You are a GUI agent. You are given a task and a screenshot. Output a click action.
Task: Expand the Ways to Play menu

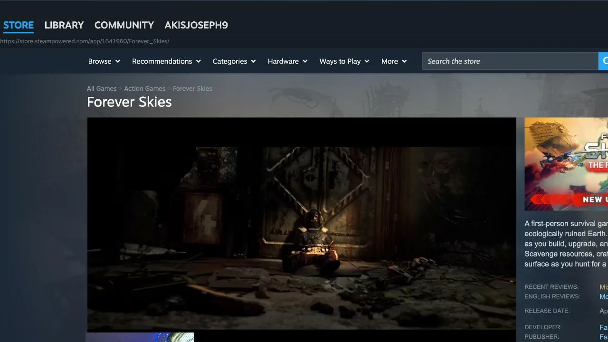coord(344,61)
